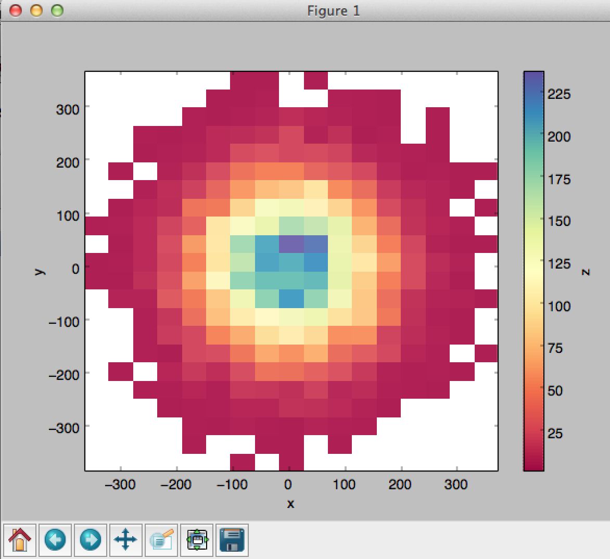Minimize the window with the yellow button
Viewport: 610px width, 559px height.
point(36,10)
